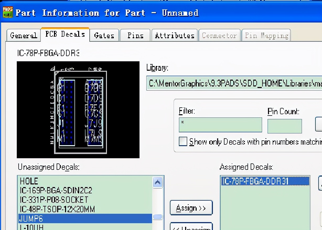Screen dimensions: 322x230
Task: Click the Library path field
Action: (234, 83)
